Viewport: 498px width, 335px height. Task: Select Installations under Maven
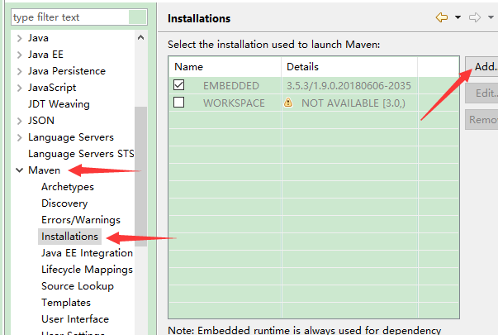pyautogui.click(x=69, y=237)
